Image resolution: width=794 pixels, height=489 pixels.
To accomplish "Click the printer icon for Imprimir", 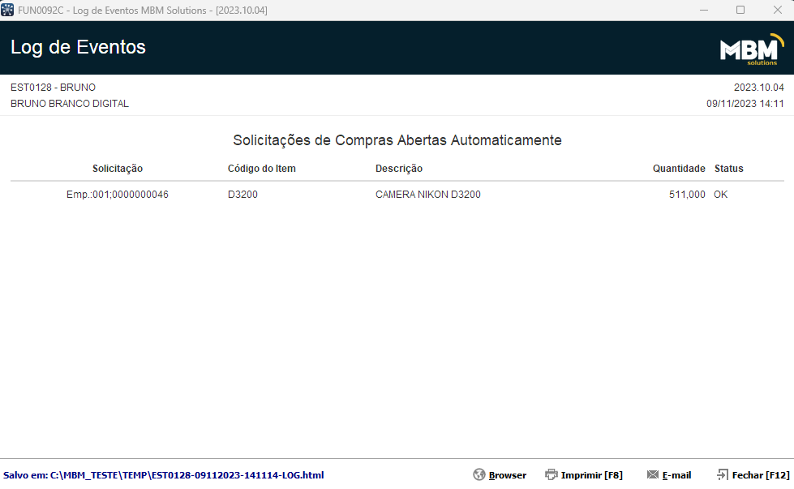I will pos(551,474).
